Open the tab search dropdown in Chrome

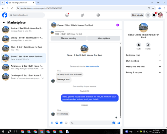(3, 3)
